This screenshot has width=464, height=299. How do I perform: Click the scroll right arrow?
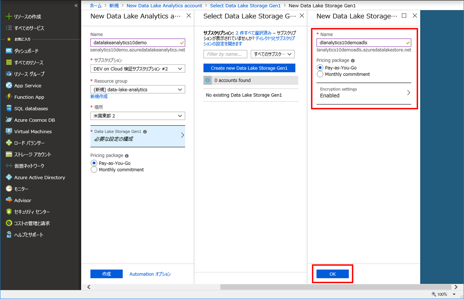coord(456,287)
